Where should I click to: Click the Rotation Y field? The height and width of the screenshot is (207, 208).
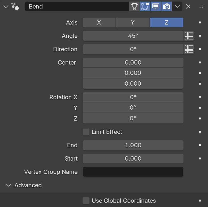pyautogui.click(x=133, y=108)
